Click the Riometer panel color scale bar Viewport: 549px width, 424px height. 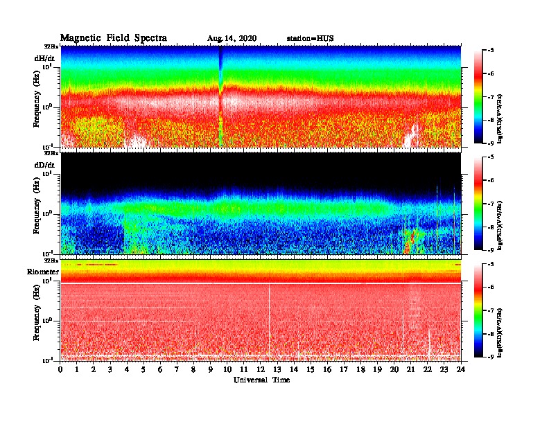coord(478,310)
